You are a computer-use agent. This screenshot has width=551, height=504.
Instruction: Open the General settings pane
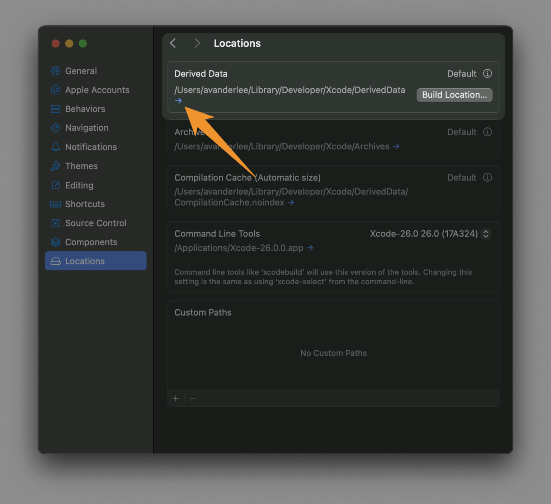(x=81, y=71)
